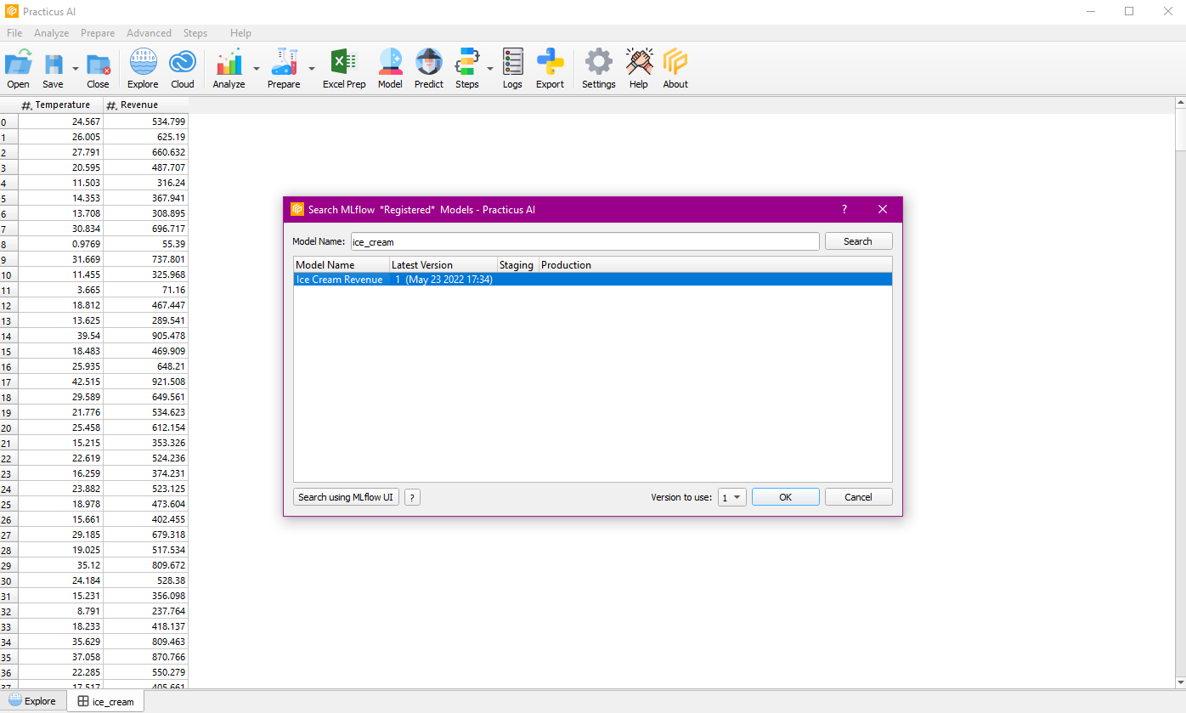1186x713 pixels.
Task: Open Settings gear in toolbar
Action: coord(598,68)
